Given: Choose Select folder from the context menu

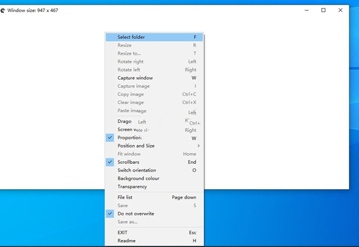Looking at the screenshot, I should (131, 37).
